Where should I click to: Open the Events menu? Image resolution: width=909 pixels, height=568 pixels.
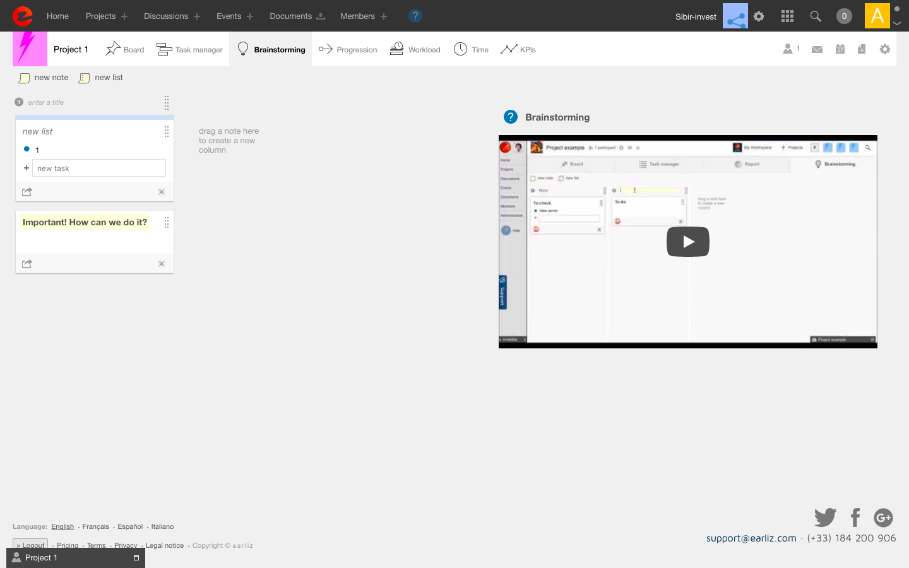coord(229,16)
